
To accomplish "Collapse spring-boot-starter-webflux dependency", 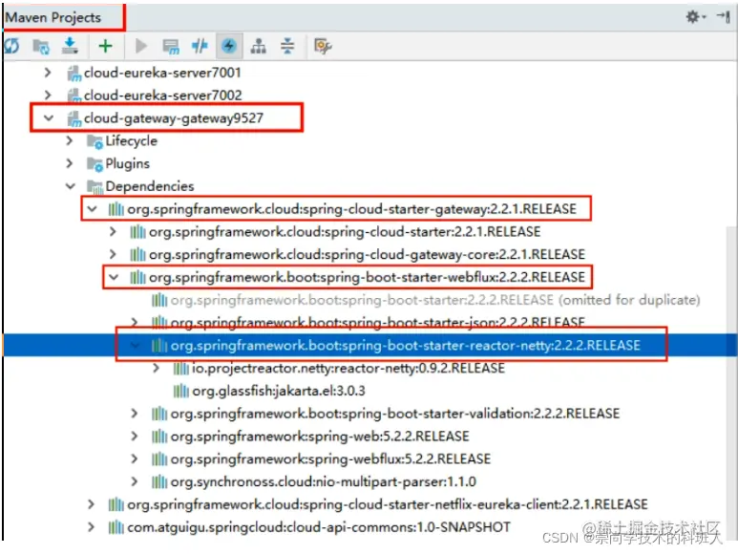I will tap(114, 277).
